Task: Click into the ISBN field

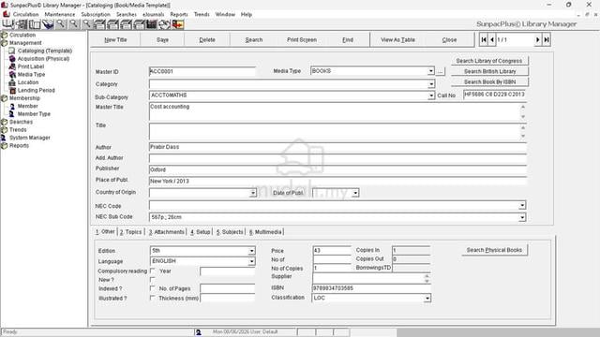Action: coord(371,288)
